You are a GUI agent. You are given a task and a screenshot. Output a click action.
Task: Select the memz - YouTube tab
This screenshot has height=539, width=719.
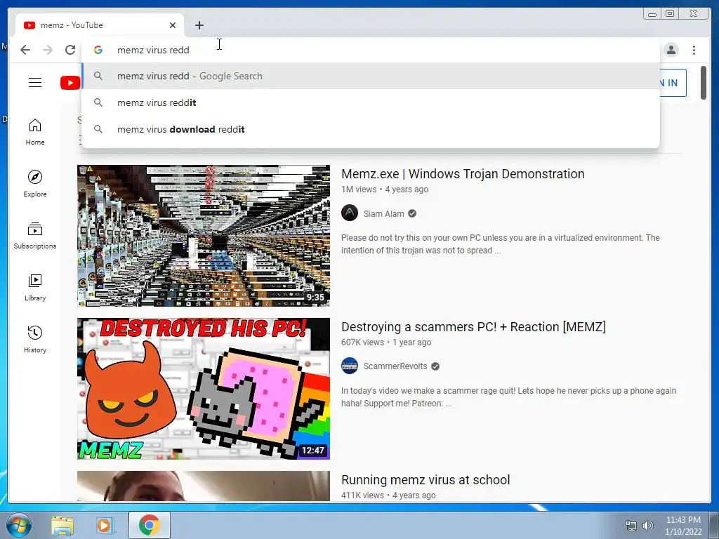pyautogui.click(x=100, y=25)
